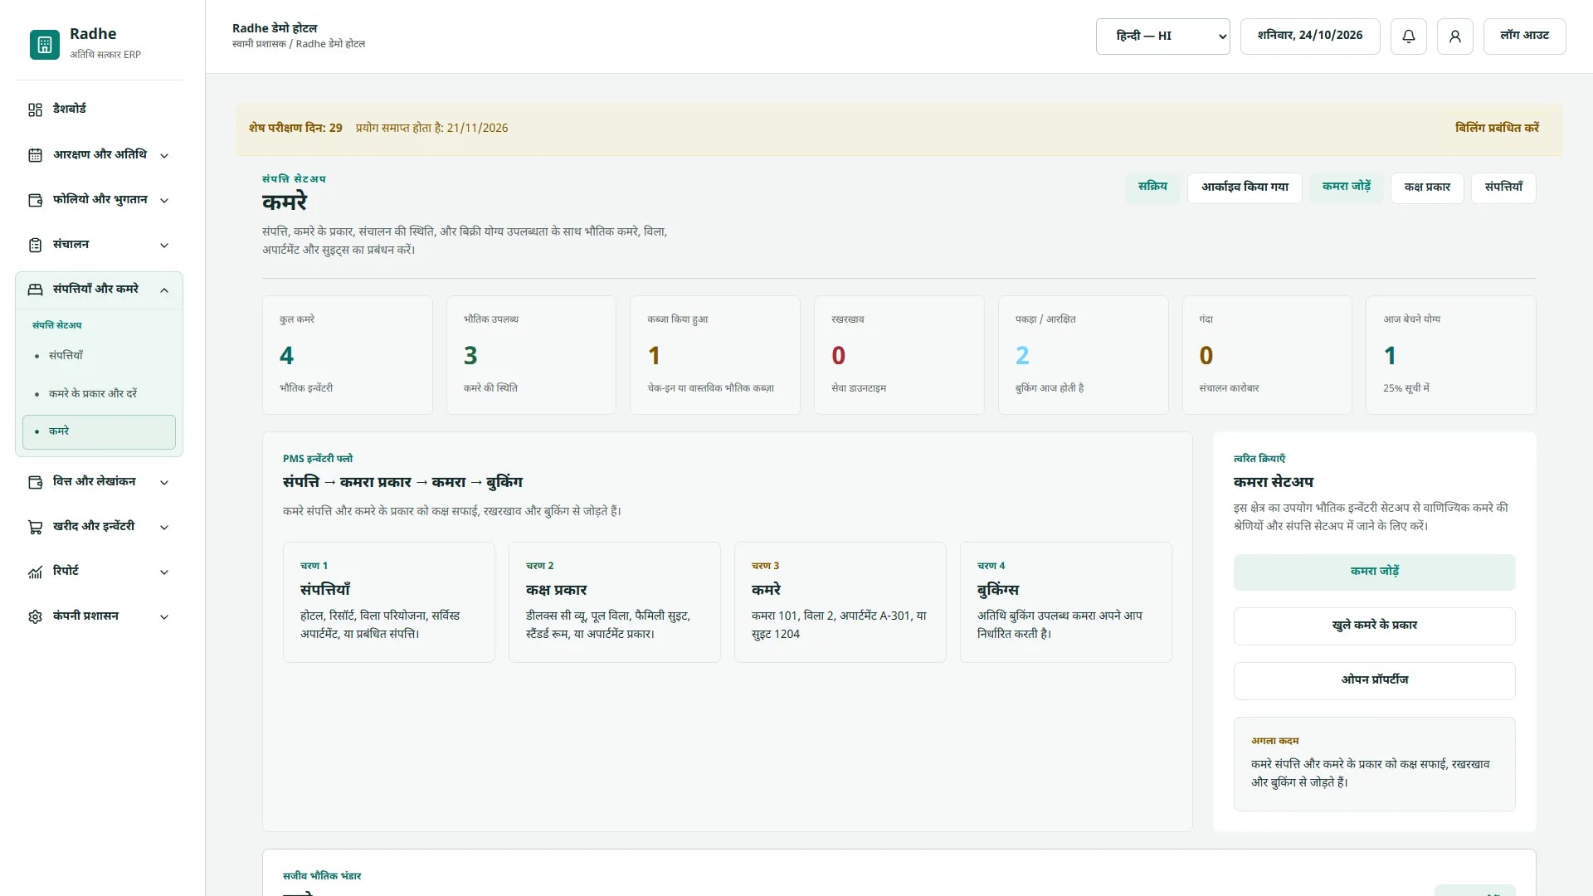
Task: Open user profile icon
Action: (x=1454, y=37)
